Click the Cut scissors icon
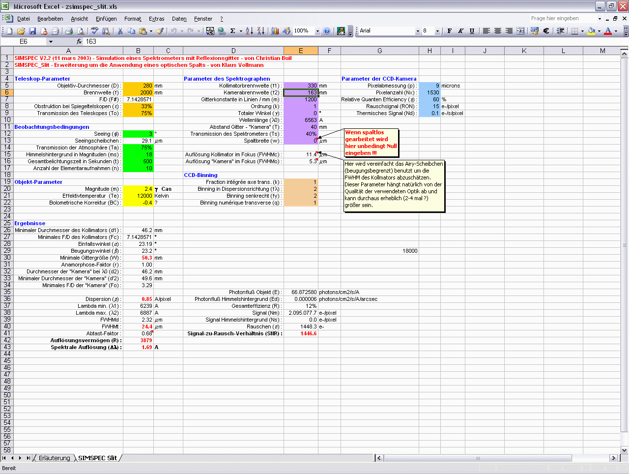629x474 pixels. click(119, 31)
